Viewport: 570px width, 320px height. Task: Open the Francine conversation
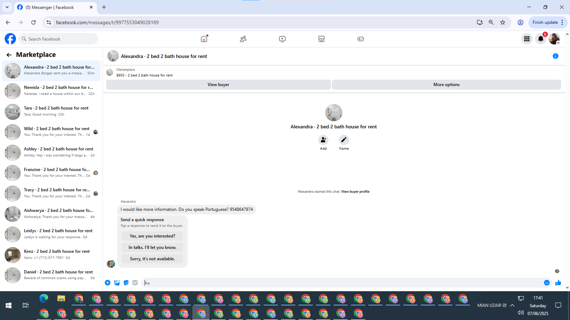pos(51,173)
